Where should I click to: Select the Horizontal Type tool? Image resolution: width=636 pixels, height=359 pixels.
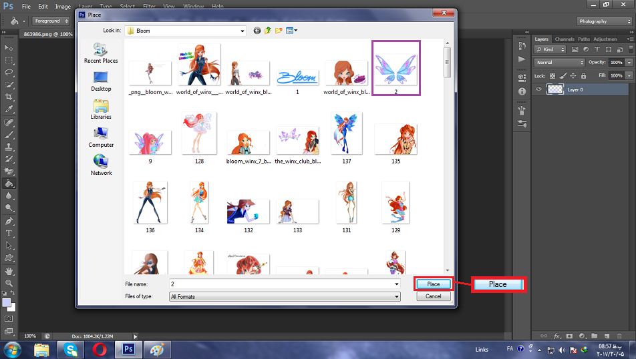[9, 234]
